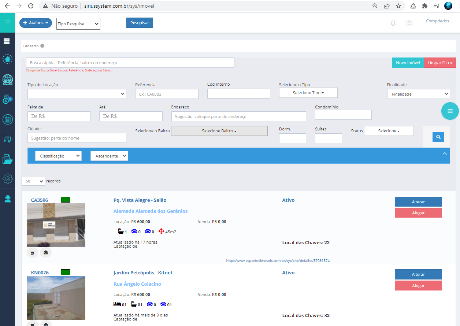Click Alterar for property CA3596
Screen dimensions: 460x326
click(x=418, y=202)
